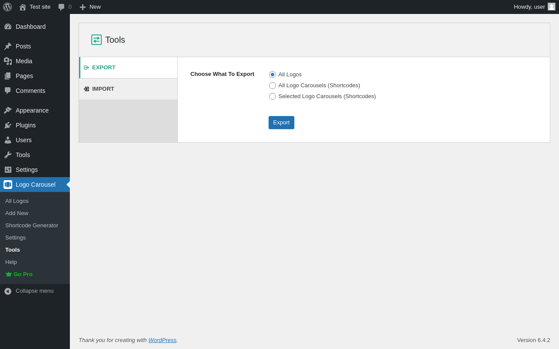Click the Logo Carousel menu icon
The height and width of the screenshot is (349, 559).
8,185
